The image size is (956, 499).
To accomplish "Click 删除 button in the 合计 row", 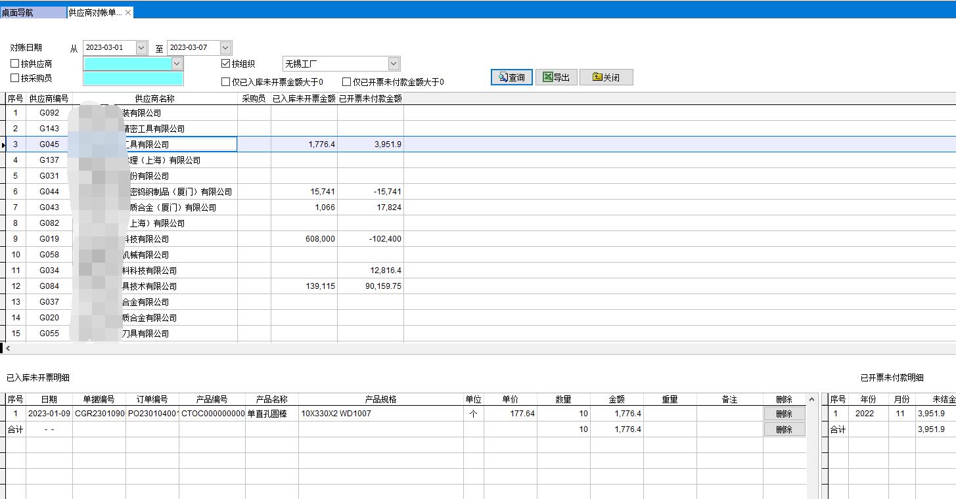I will point(784,429).
